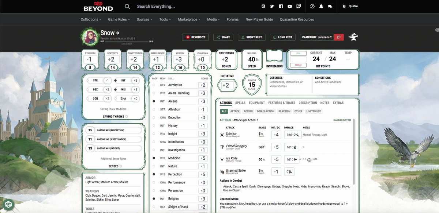
Task: Roll Scimitar to-hit +4
Action: pos(276,135)
